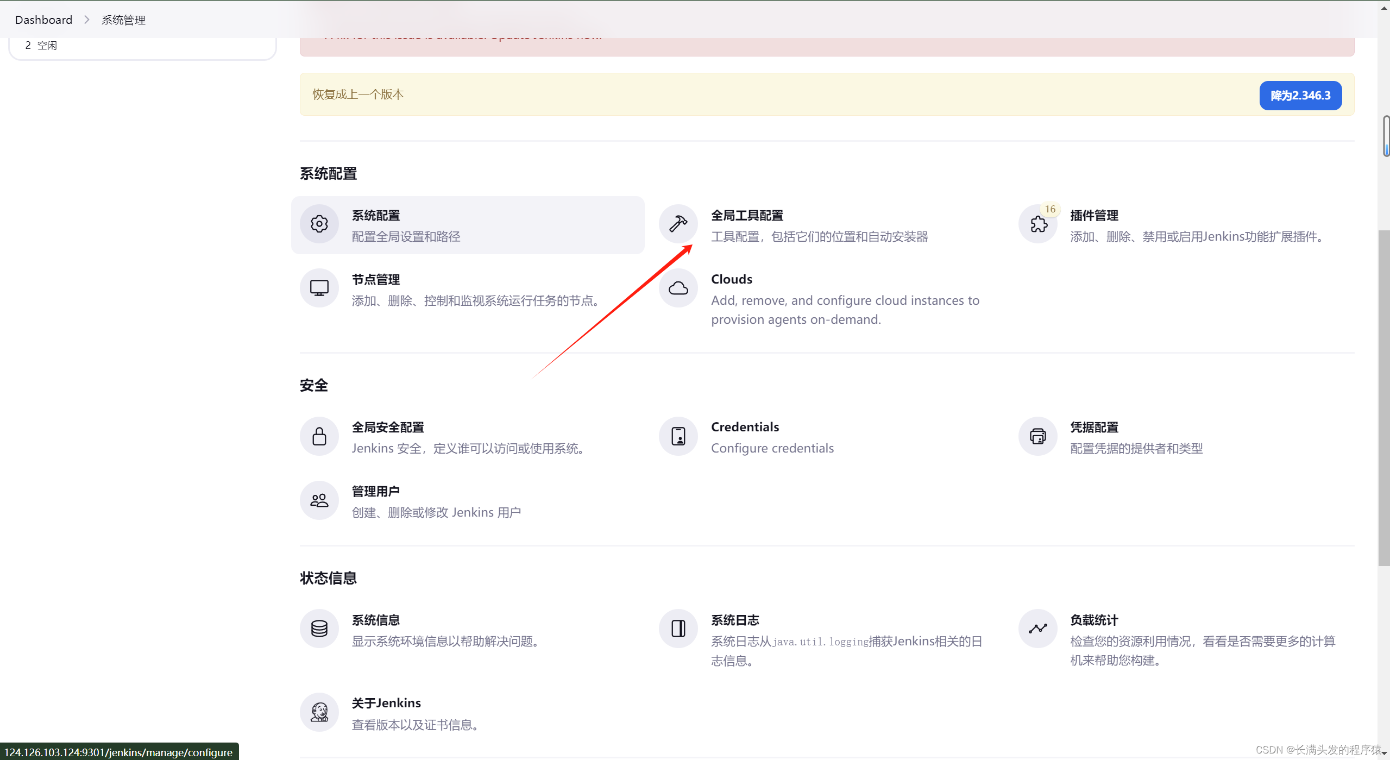Click the hammer icon for 全局工具配置
Image resolution: width=1390 pixels, height=760 pixels.
pos(678,224)
